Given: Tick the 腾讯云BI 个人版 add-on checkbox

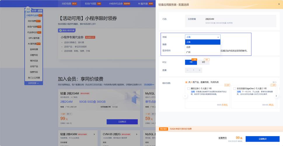Looking at the screenshot, I should click(x=188, y=88).
